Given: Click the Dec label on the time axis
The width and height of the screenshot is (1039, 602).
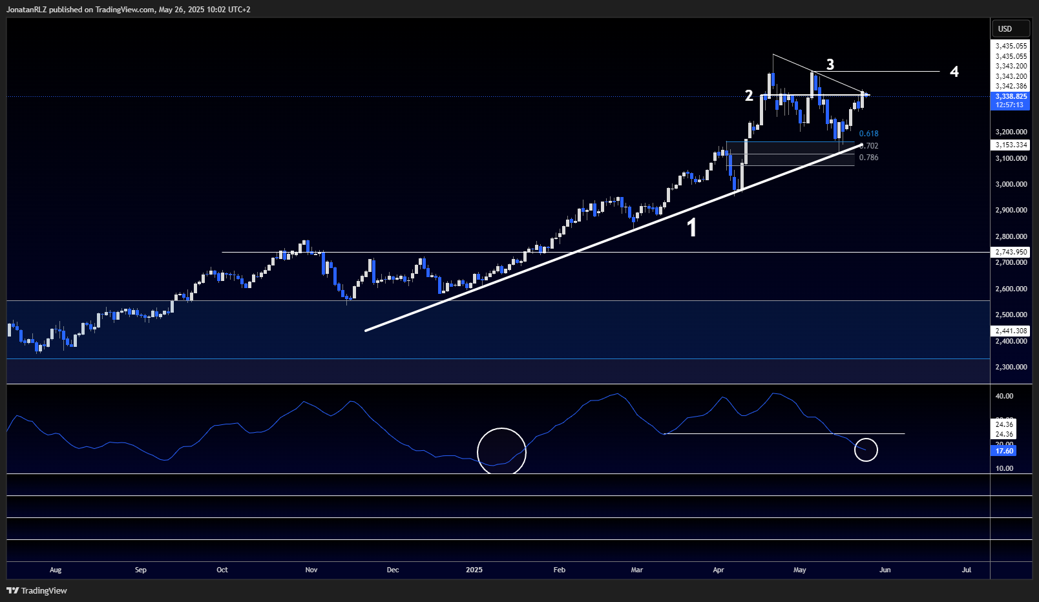Looking at the screenshot, I should point(392,570).
